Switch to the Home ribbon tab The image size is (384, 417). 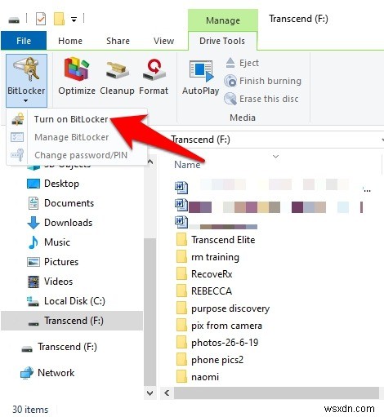pyautogui.click(x=70, y=41)
